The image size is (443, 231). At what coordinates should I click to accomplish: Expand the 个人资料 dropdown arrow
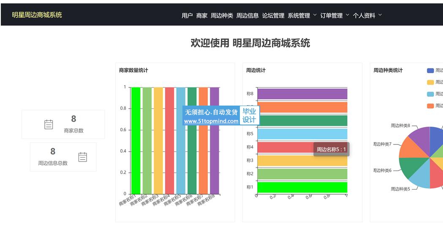pos(380,15)
